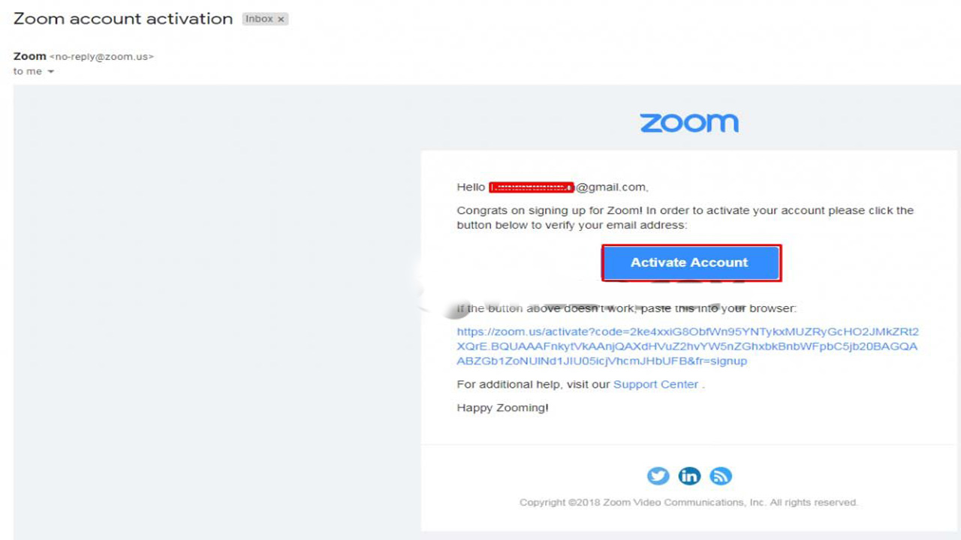Click the "Zoom account activation" subject line
Screen dimensions: 961x540
[x=123, y=19]
